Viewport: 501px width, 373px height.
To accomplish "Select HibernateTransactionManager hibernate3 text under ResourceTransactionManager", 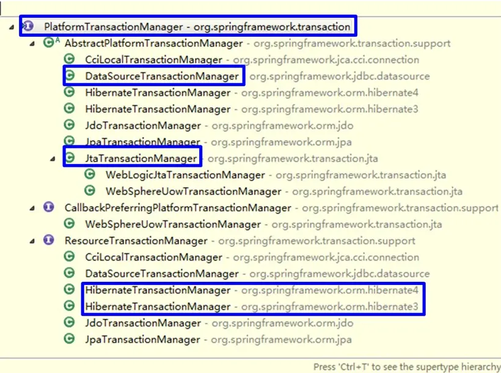I will [x=158, y=306].
